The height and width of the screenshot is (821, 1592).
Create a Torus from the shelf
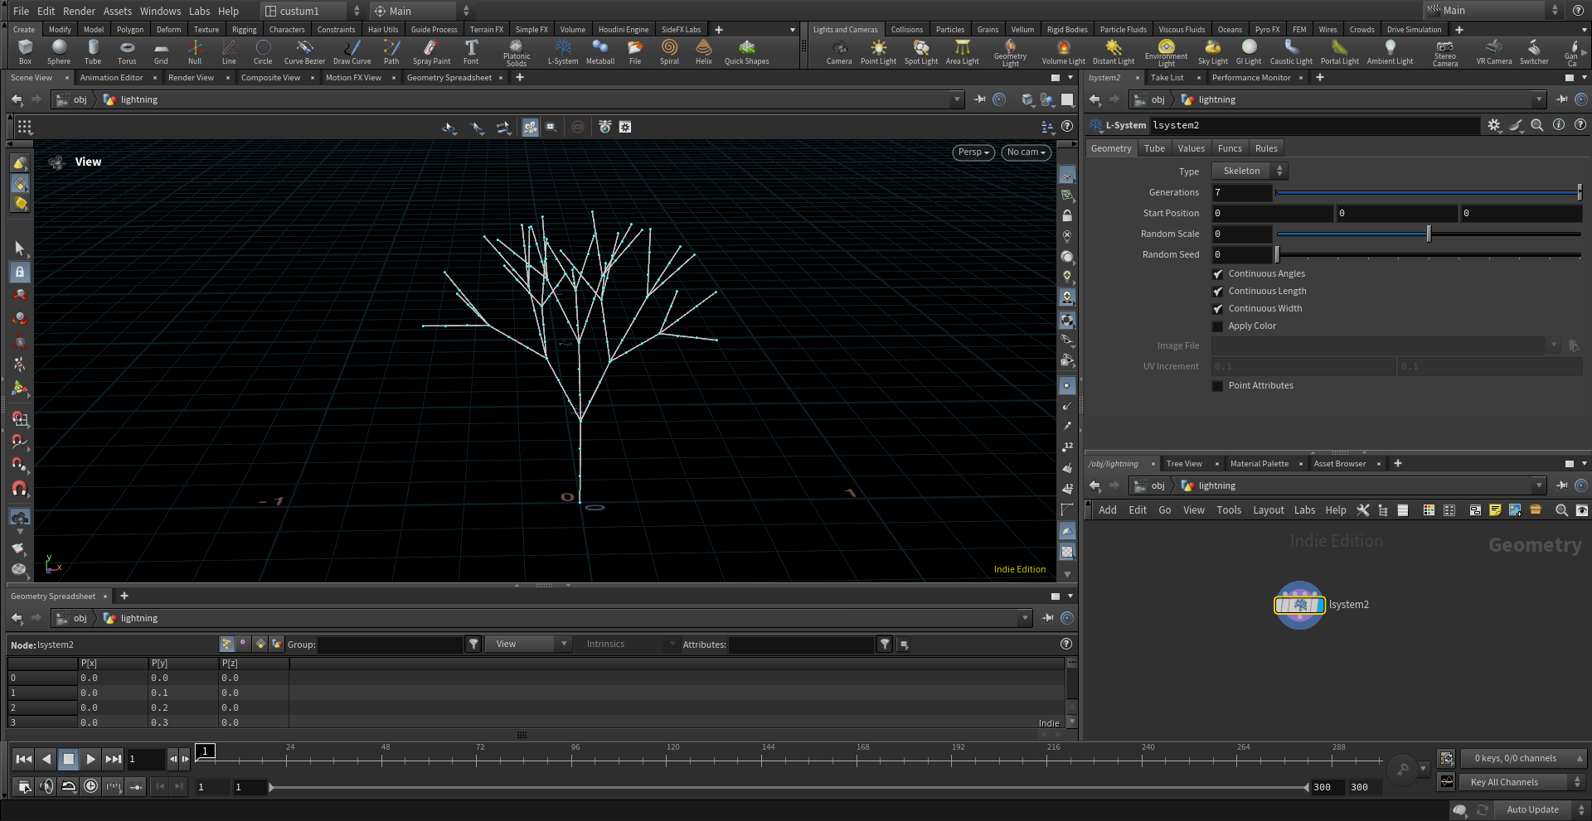pyautogui.click(x=127, y=51)
